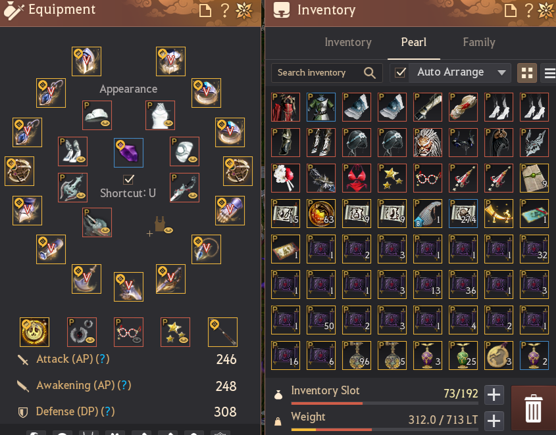This screenshot has width=556, height=435.
Task: Click the trash can delete icon
Action: pos(534,408)
